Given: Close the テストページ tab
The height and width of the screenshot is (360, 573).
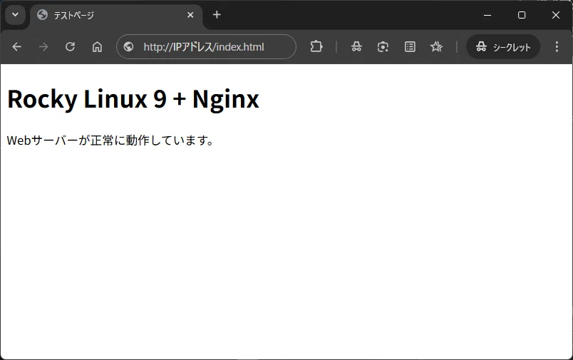Looking at the screenshot, I should pyautogui.click(x=190, y=15).
